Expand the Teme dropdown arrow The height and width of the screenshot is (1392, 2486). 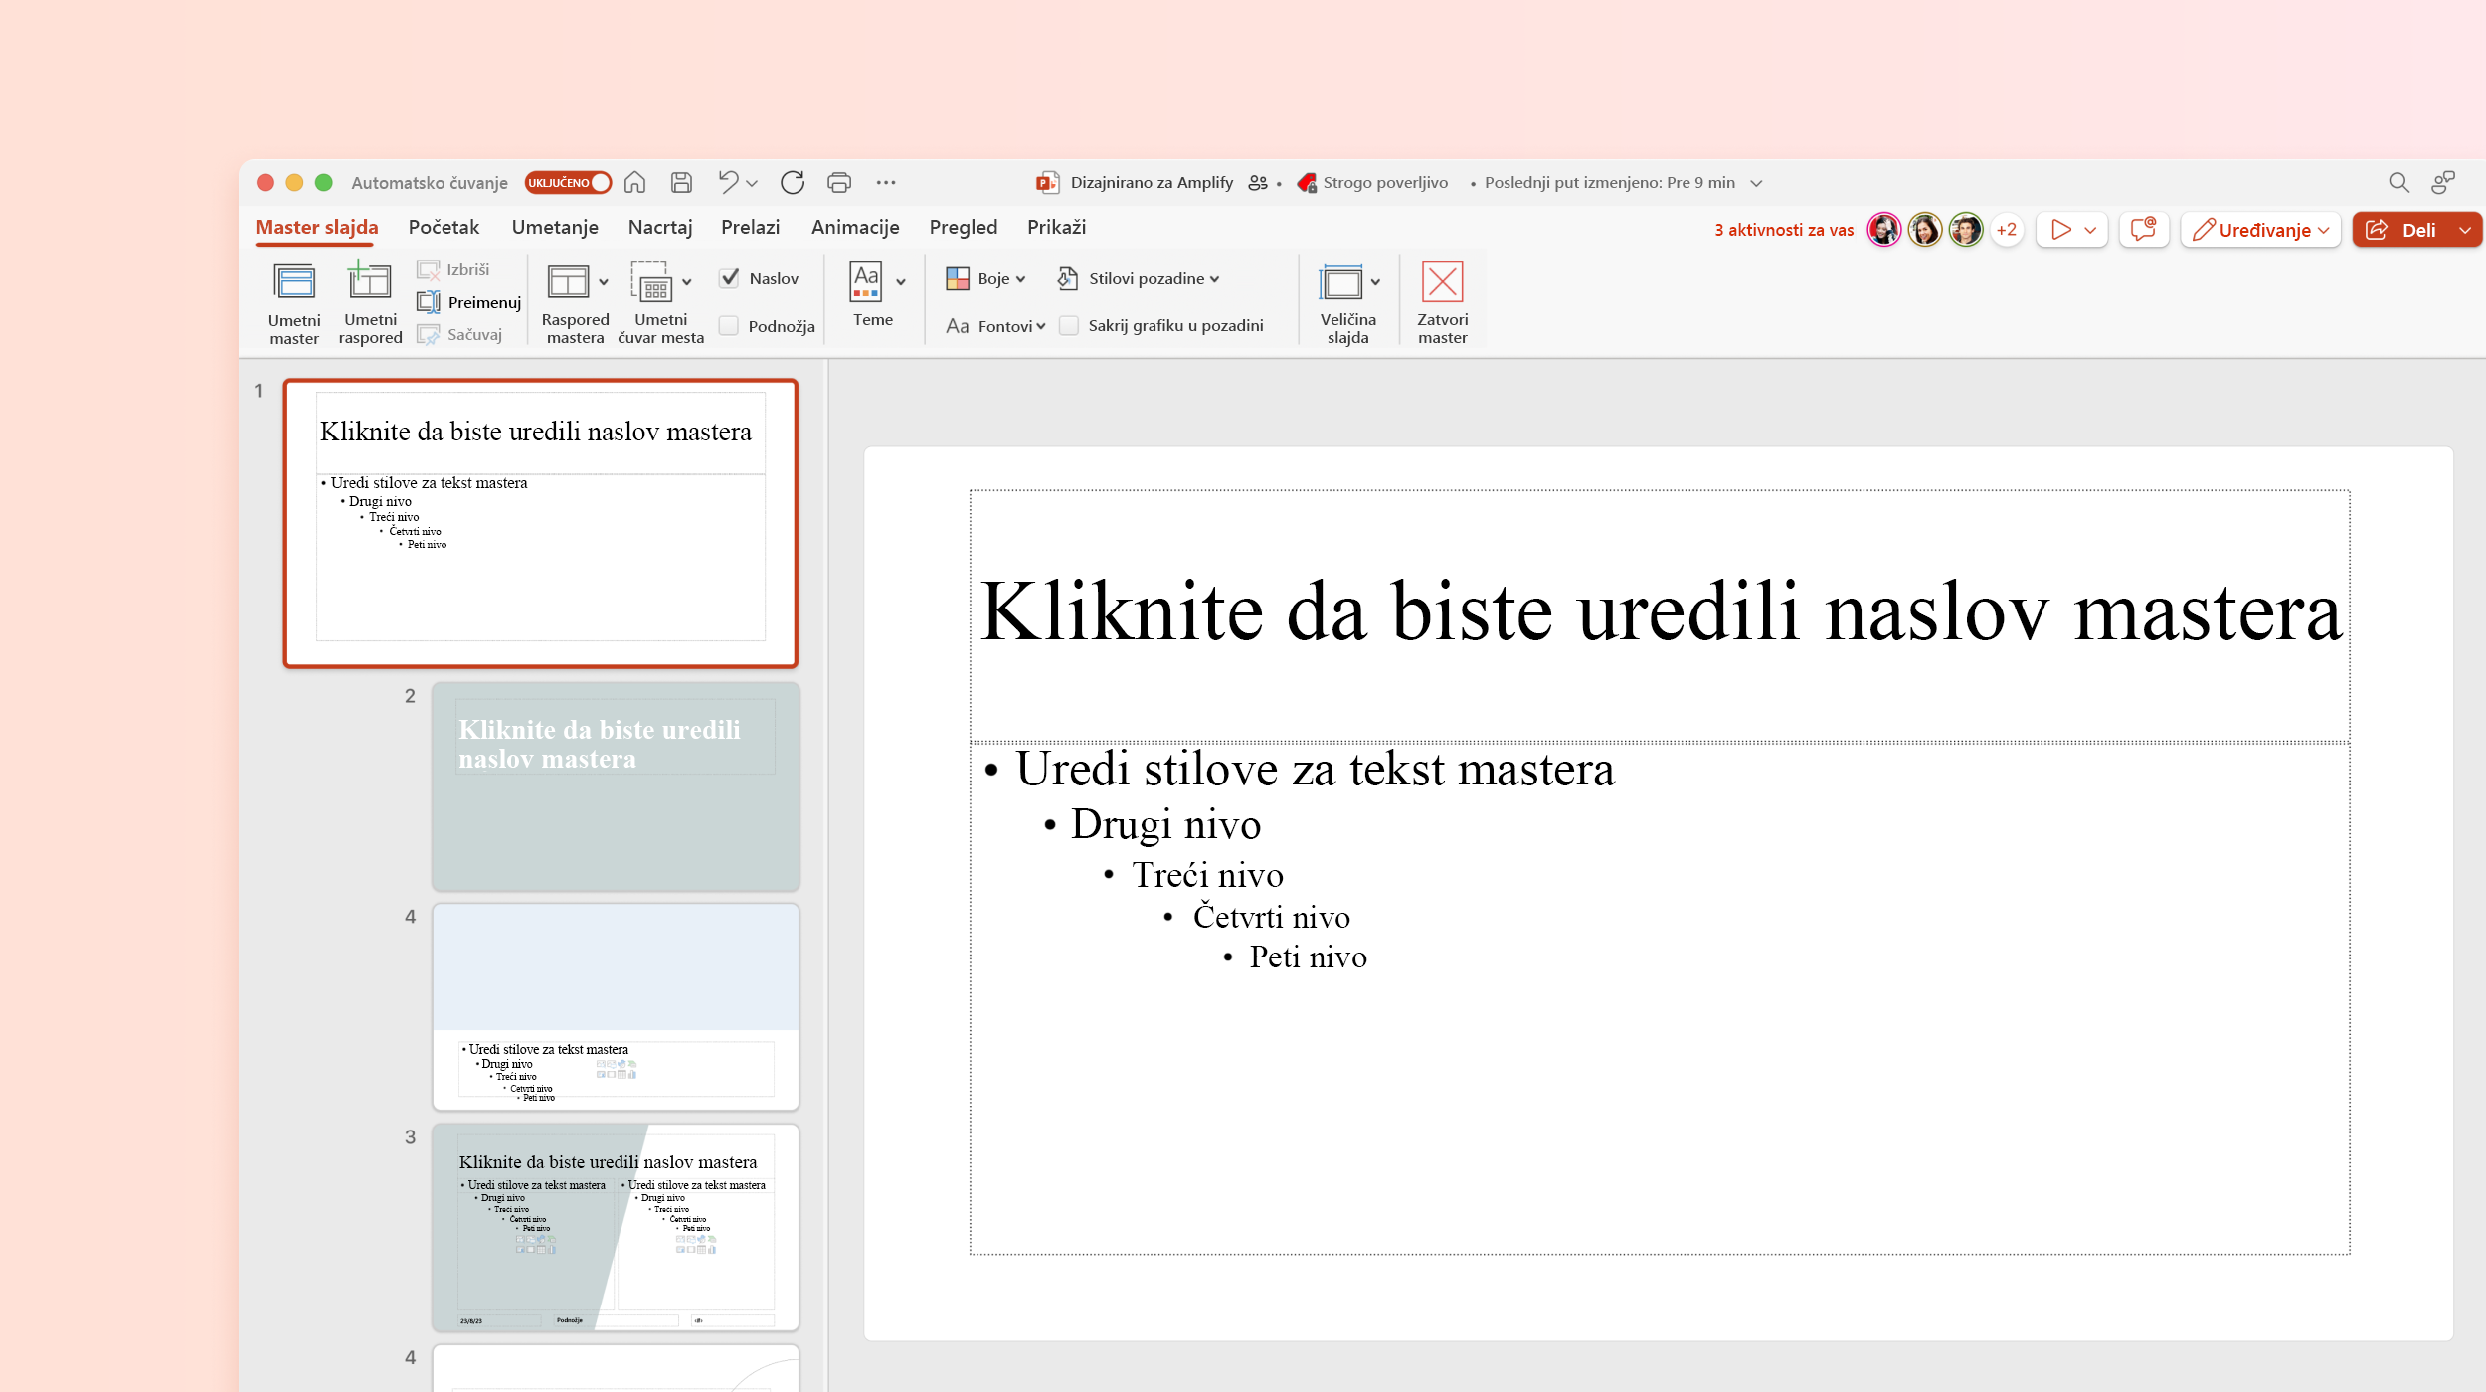(x=901, y=282)
